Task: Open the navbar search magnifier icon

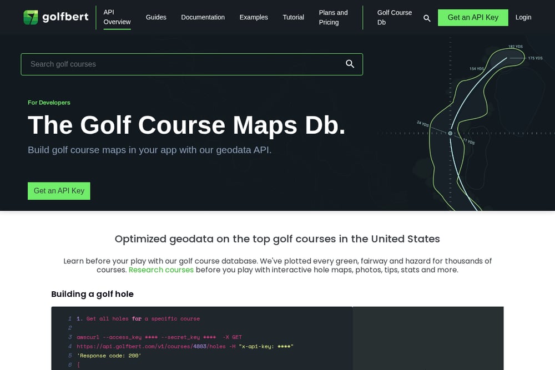Action: (427, 18)
